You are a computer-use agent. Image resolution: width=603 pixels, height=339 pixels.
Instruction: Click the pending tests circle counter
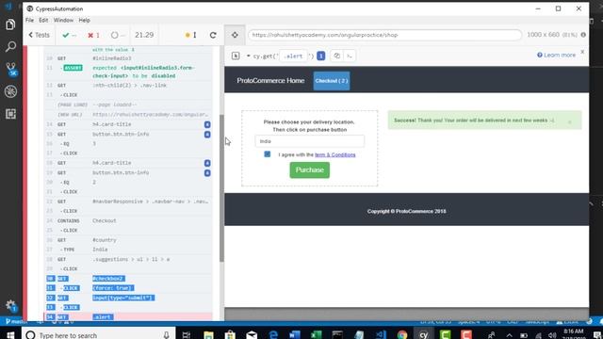coord(118,35)
